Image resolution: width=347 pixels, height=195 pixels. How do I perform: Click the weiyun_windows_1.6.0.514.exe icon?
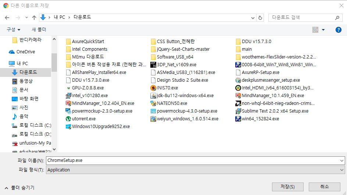[153, 119]
